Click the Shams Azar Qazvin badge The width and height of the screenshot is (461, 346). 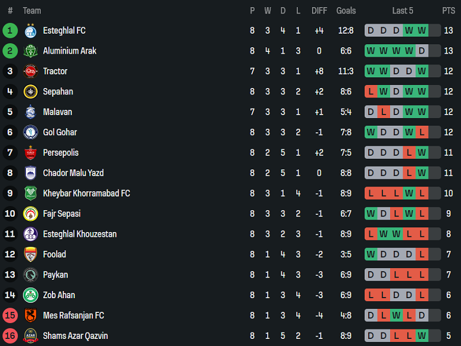[x=30, y=336]
